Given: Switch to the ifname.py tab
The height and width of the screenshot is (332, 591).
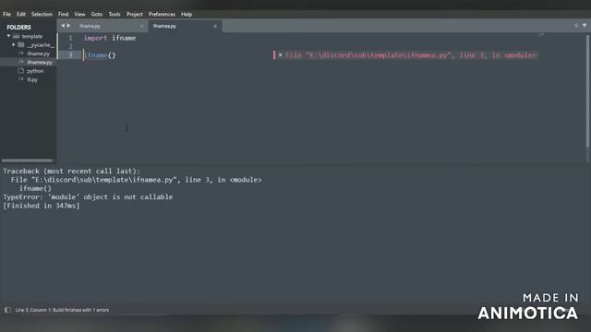Looking at the screenshot, I should point(90,26).
